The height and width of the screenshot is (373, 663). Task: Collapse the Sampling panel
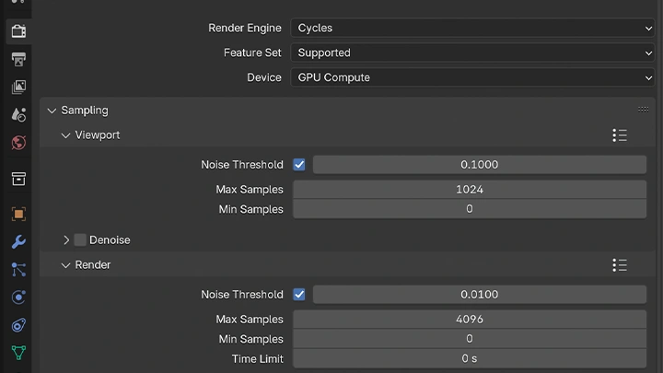tap(52, 111)
